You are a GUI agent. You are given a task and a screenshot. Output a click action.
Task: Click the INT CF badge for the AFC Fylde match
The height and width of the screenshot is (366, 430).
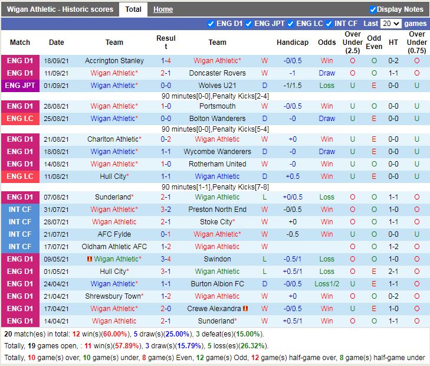tap(20, 234)
